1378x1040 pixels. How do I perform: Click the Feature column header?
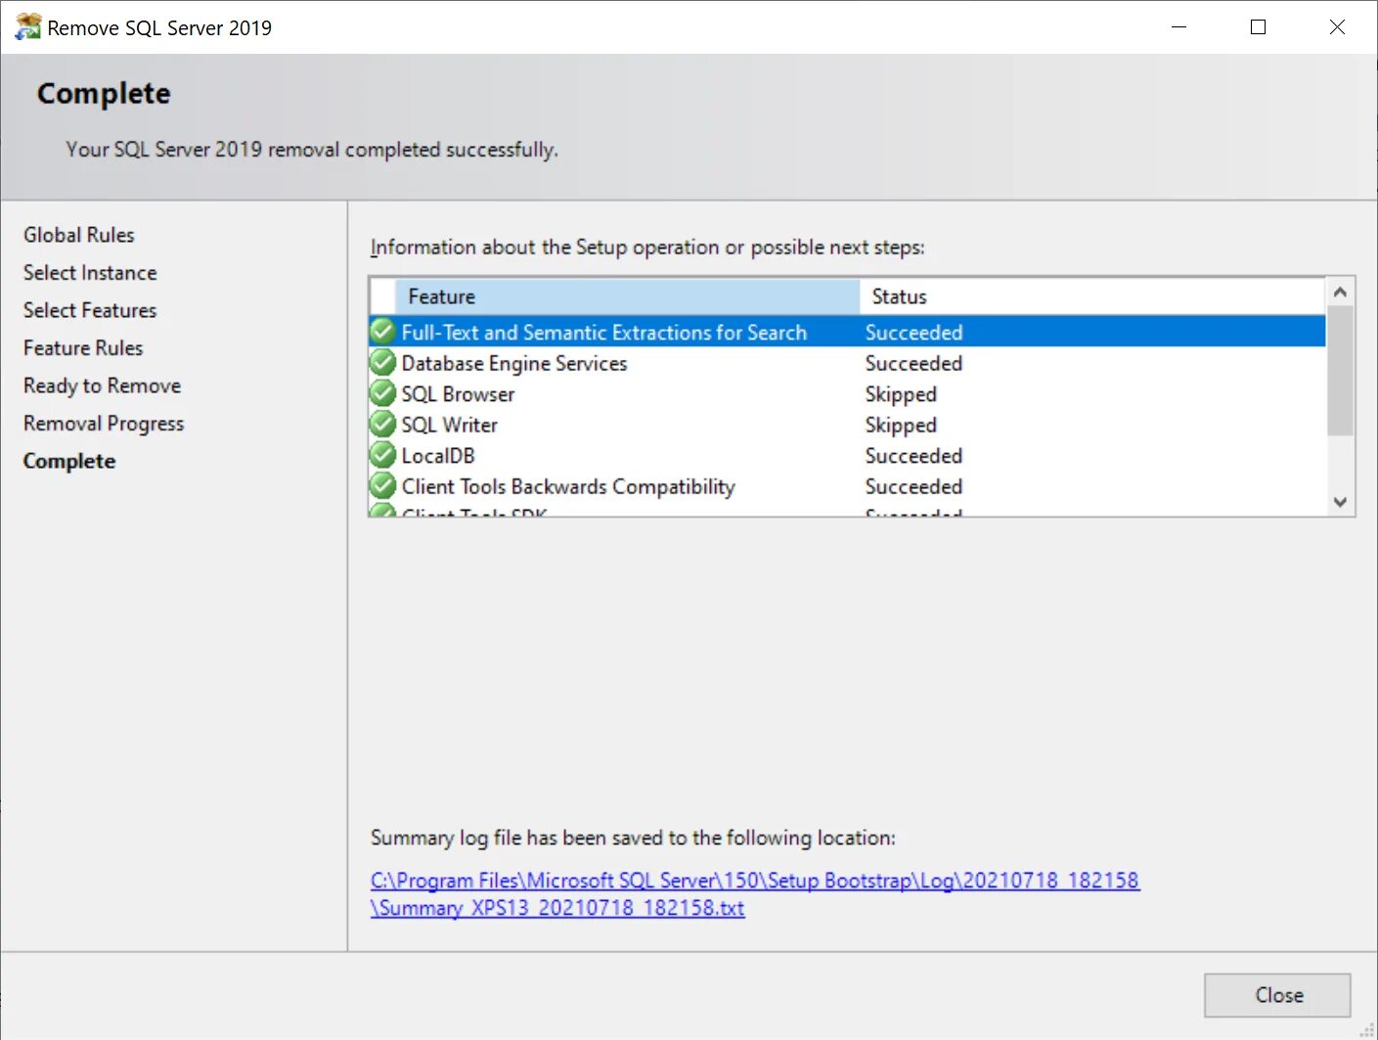coord(627,296)
